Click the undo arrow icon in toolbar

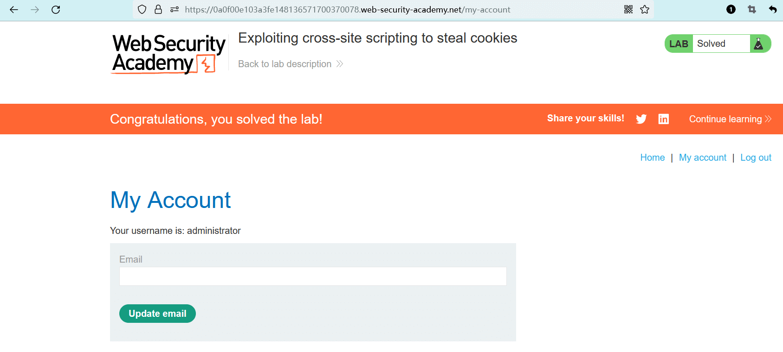point(773,9)
